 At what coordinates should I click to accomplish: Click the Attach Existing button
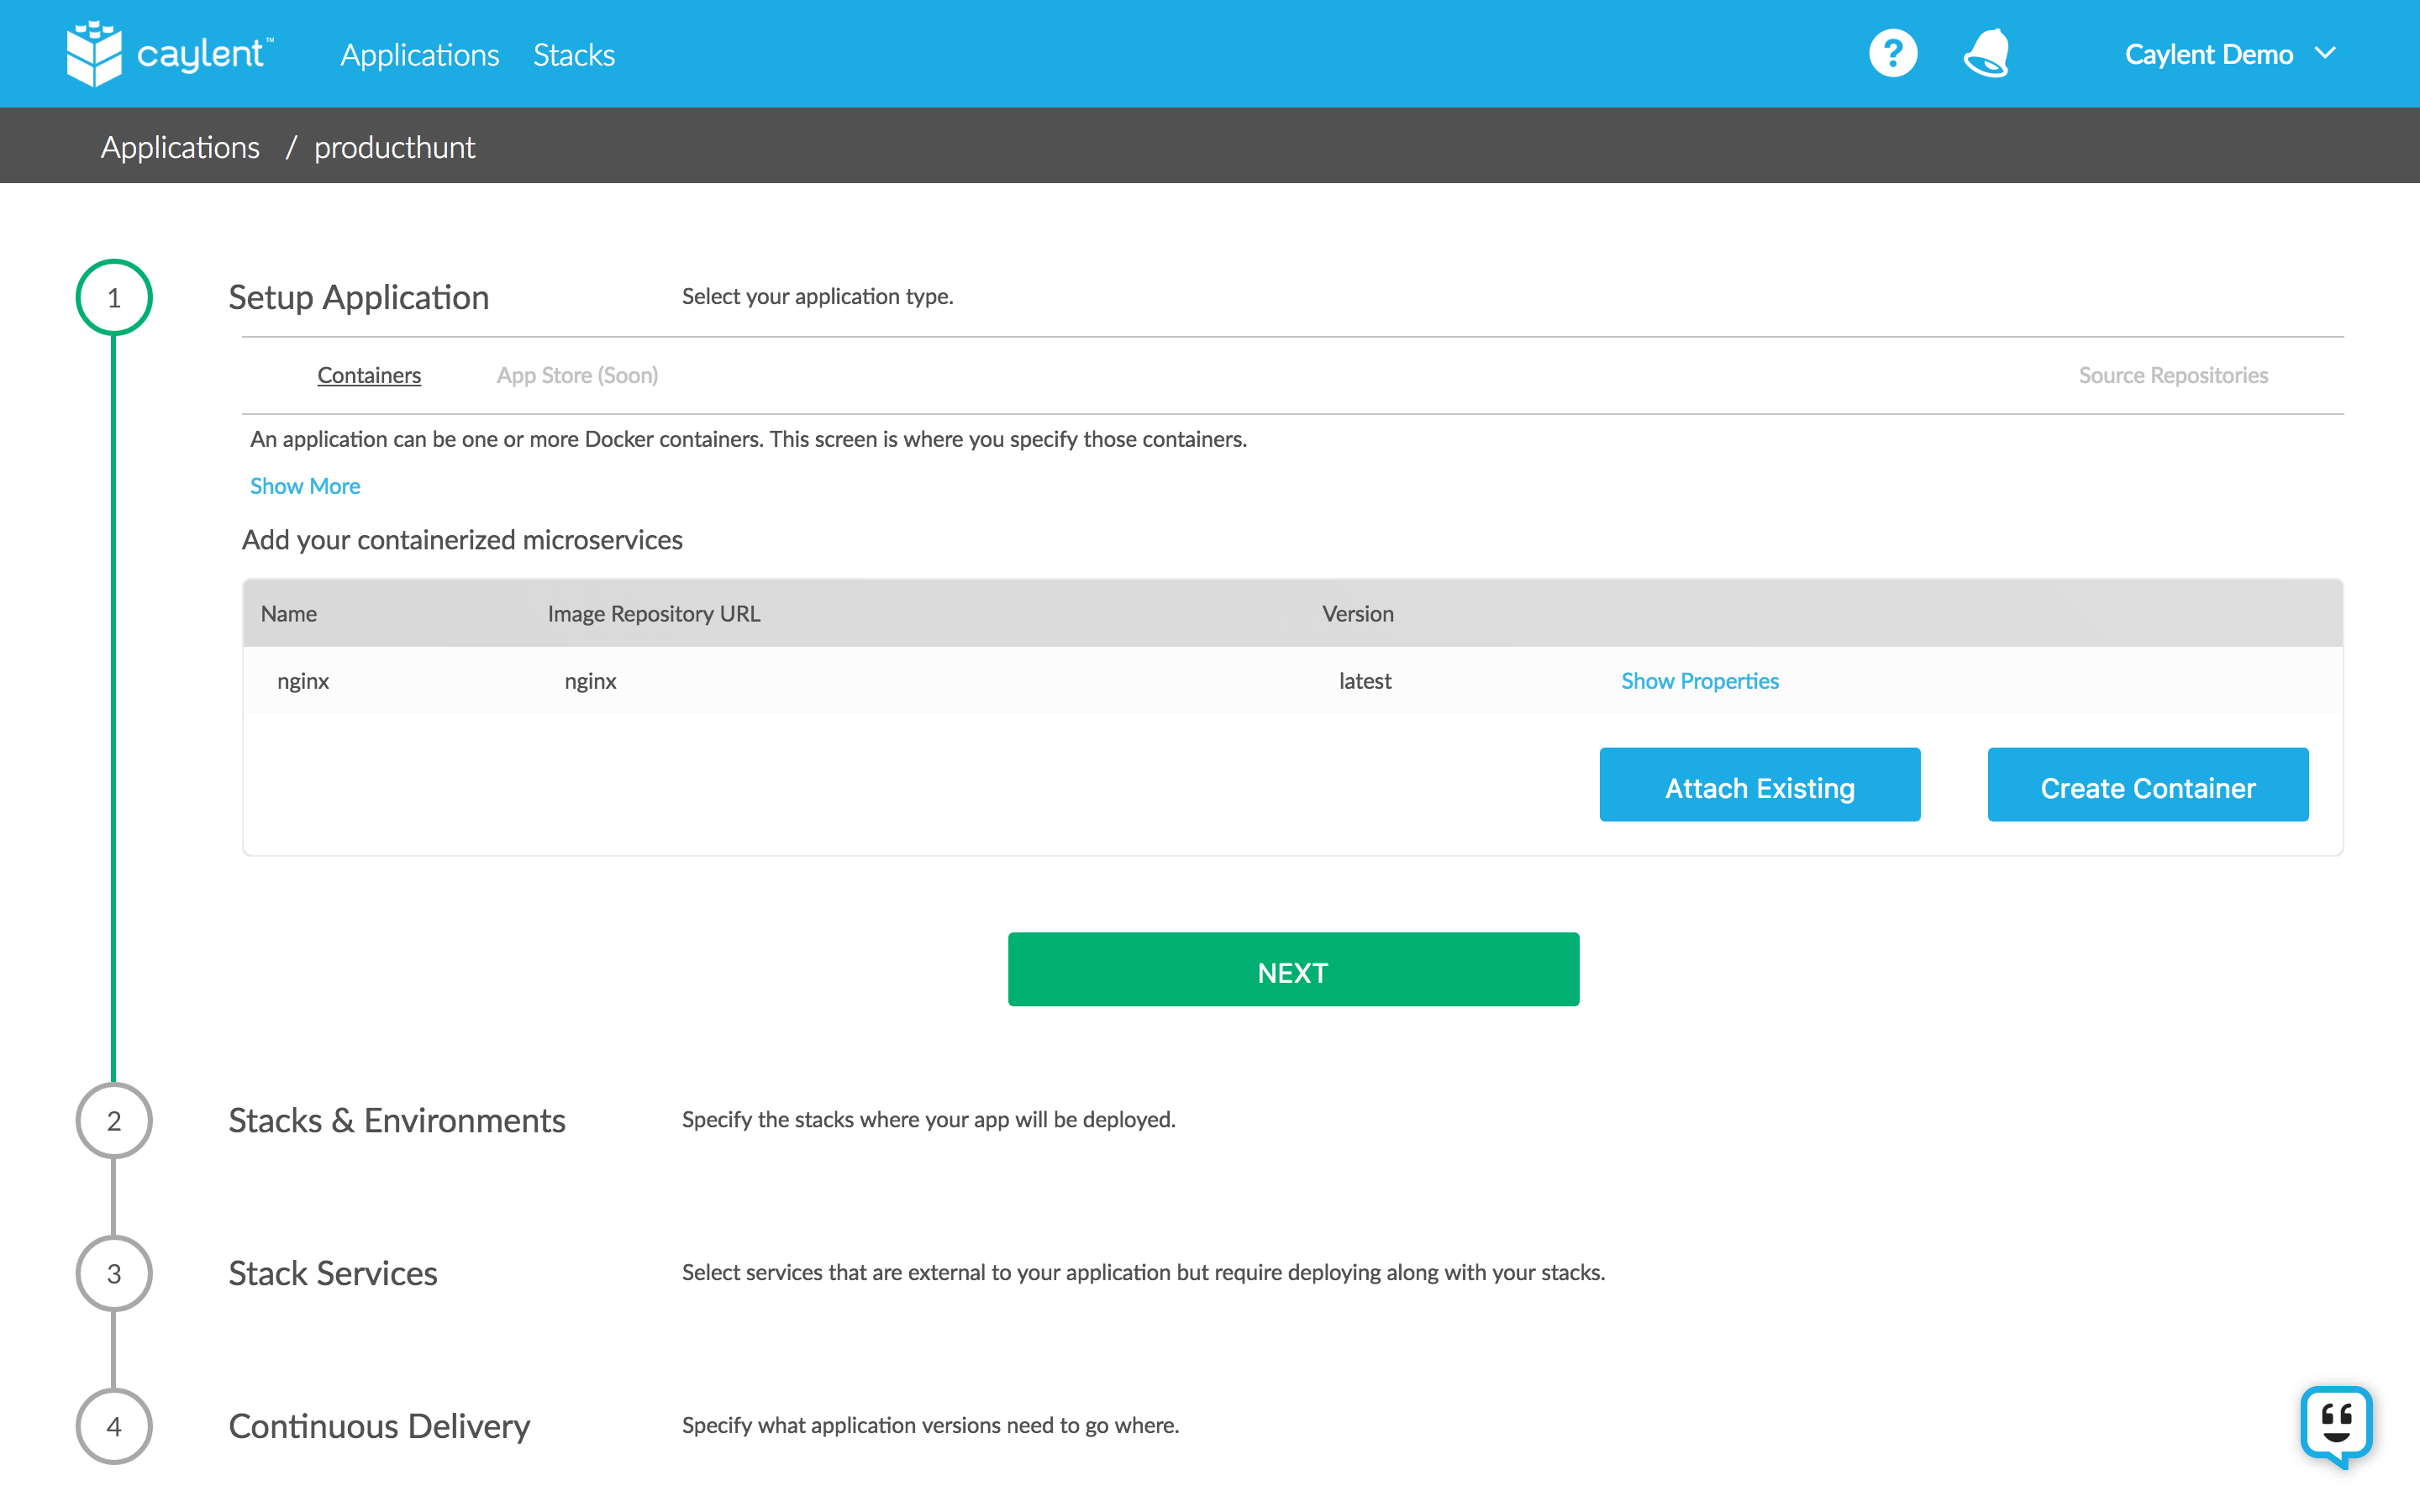[1759, 786]
